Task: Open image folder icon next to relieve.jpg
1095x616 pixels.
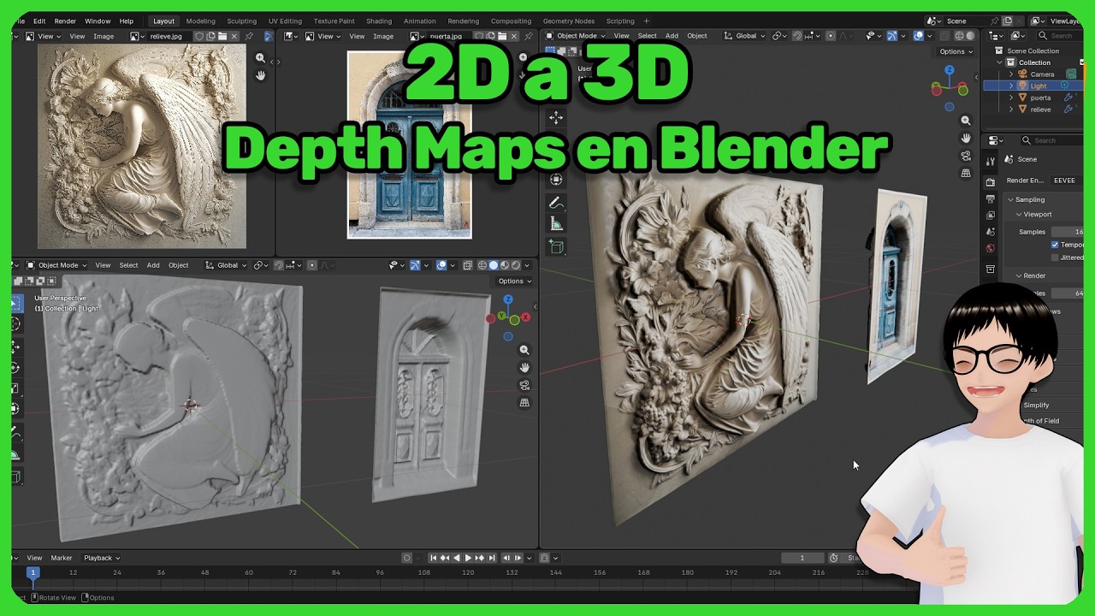Action: 222,36
